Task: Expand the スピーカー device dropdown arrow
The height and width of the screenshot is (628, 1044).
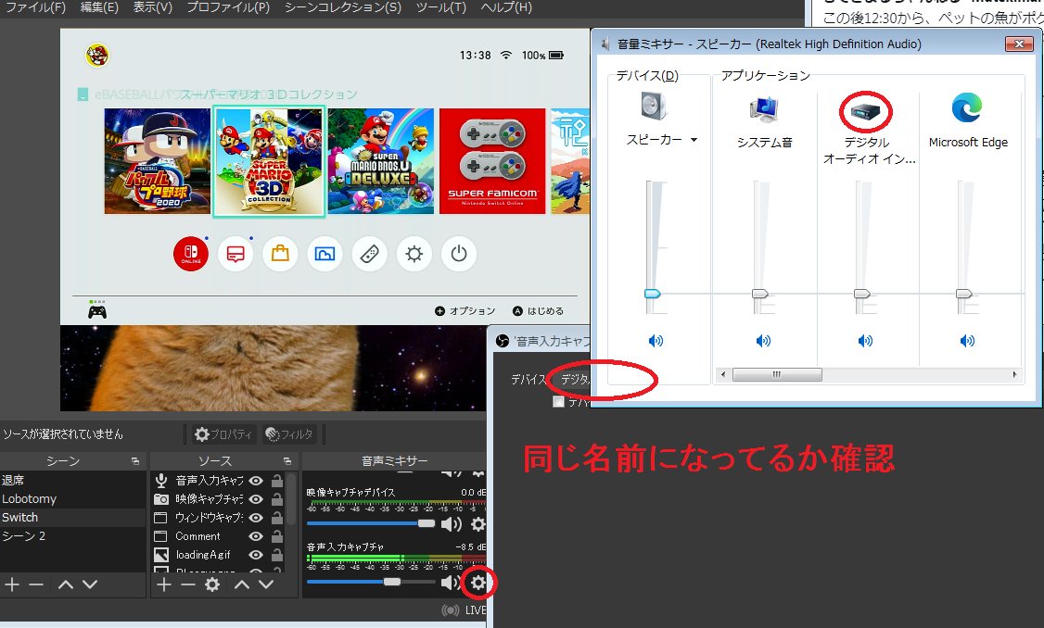Action: tap(694, 140)
